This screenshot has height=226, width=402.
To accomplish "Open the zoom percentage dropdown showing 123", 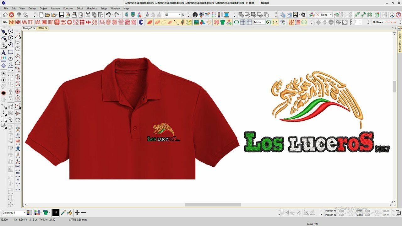I will coord(180,15).
